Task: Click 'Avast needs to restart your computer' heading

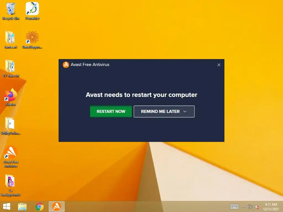Action: (x=141, y=95)
